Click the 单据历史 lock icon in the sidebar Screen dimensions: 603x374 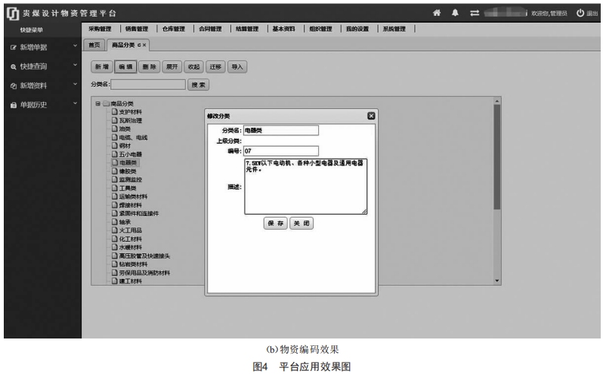[14, 105]
